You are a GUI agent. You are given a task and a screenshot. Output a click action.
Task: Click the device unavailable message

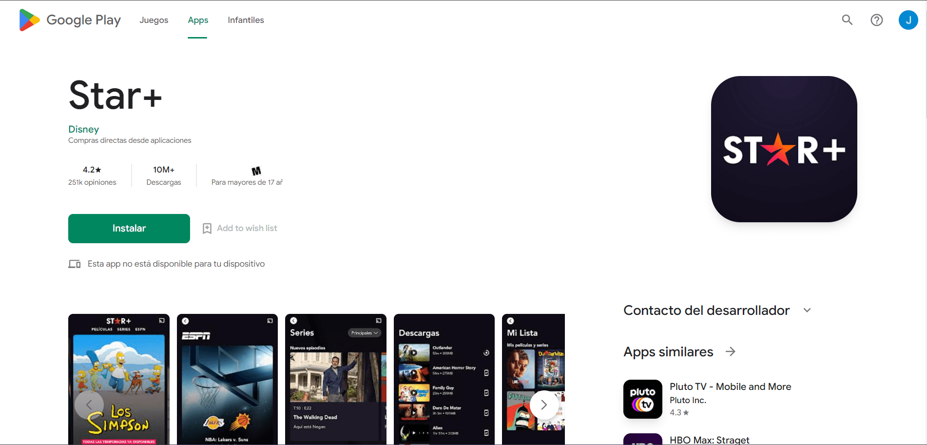tap(176, 264)
